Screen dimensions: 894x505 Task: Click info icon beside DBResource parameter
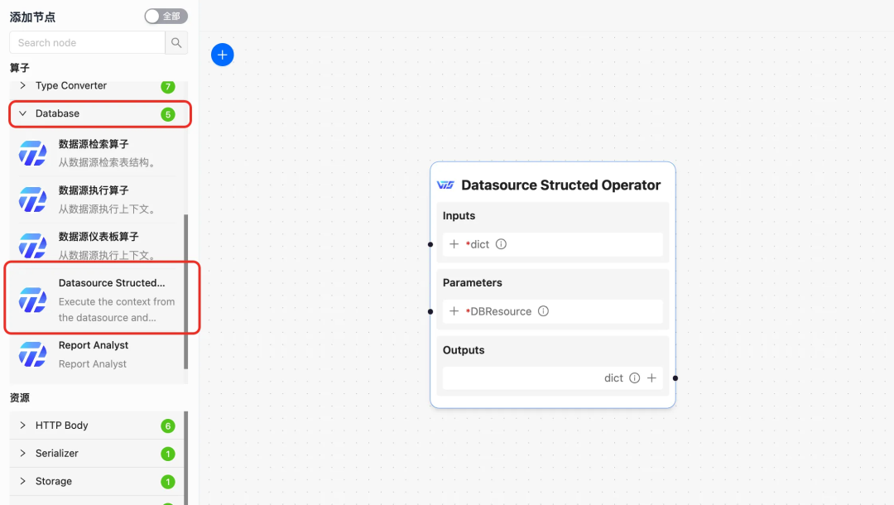click(543, 311)
